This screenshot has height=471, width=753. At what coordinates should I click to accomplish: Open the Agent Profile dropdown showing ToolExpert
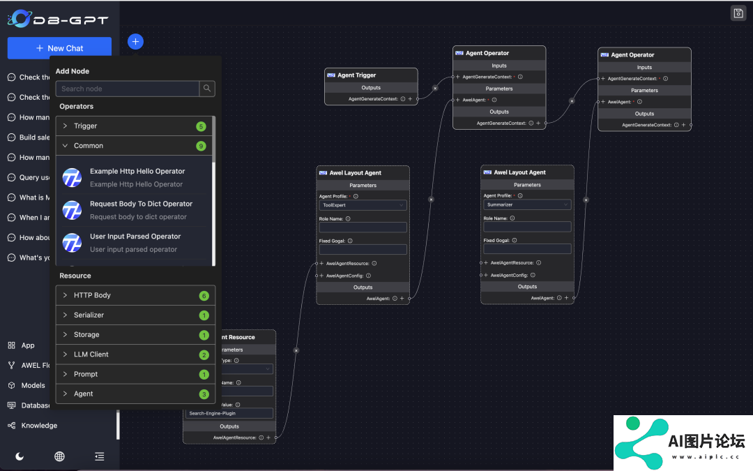point(363,205)
